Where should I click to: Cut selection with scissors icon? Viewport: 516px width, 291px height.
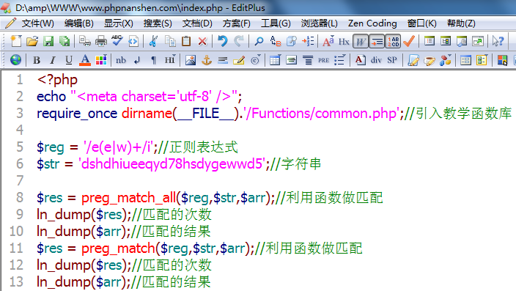[x=153, y=42]
